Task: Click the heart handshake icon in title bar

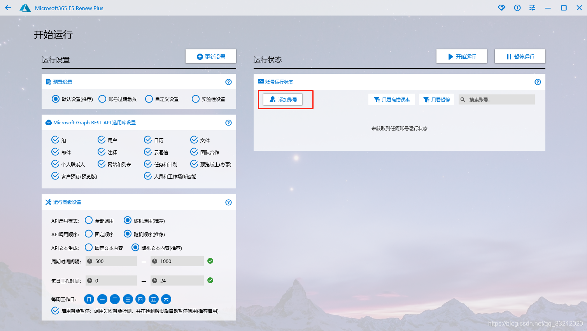Action: point(501,8)
